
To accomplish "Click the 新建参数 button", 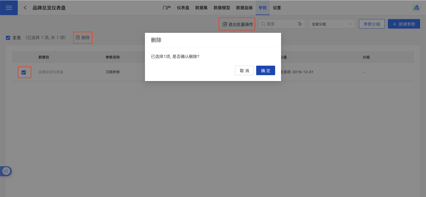I will 404,24.
